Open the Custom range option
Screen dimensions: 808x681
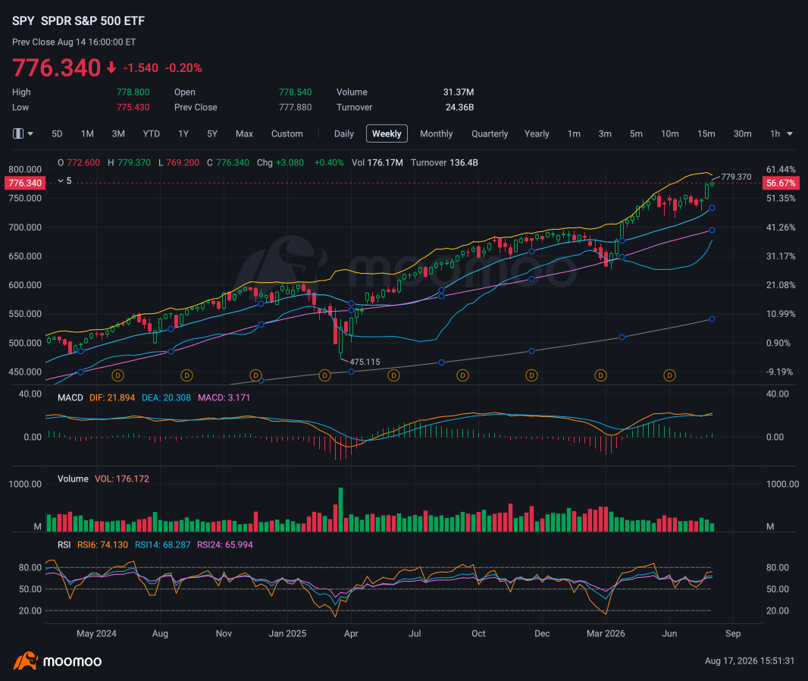point(287,133)
